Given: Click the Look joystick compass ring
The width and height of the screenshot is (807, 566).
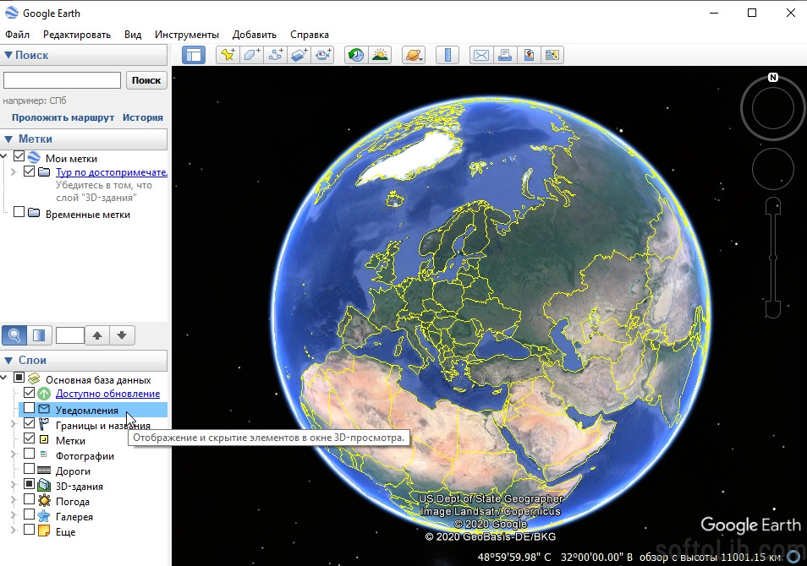Looking at the screenshot, I should pos(772,108).
